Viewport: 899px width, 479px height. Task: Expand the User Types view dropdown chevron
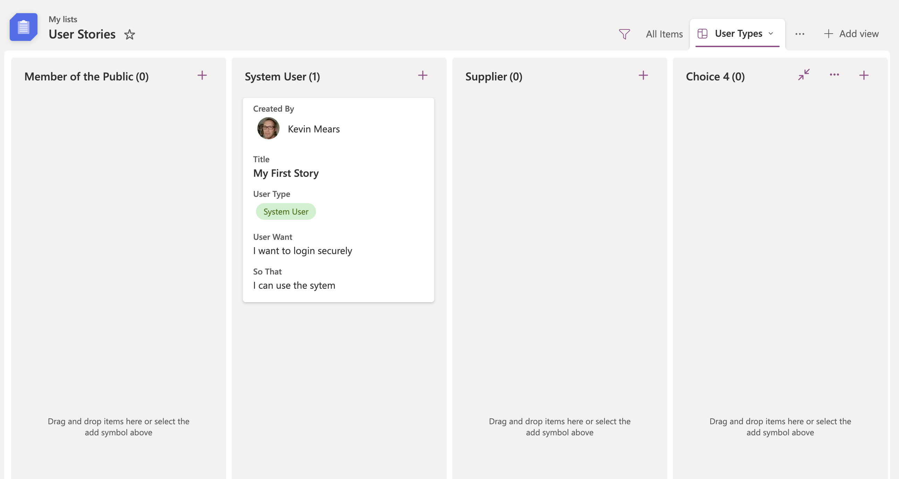771,34
